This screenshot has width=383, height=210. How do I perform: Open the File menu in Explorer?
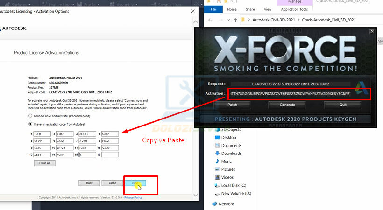tap(213, 9)
